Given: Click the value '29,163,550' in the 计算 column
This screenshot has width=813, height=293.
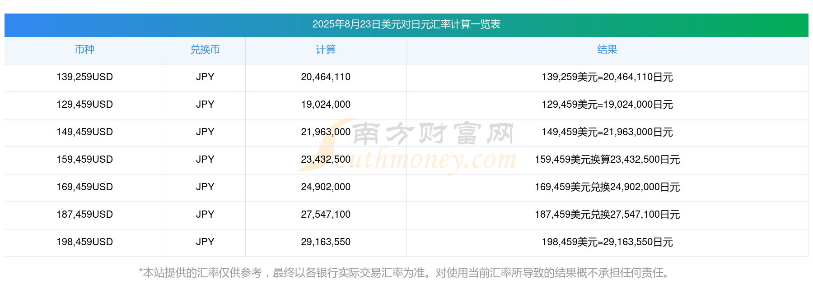Looking at the screenshot, I should tap(326, 242).
